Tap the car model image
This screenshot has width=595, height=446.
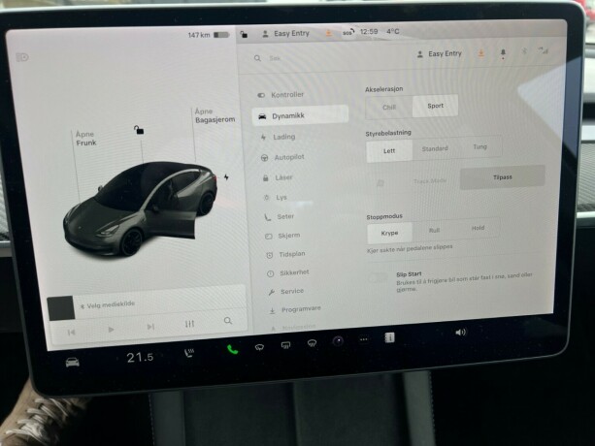point(141,208)
